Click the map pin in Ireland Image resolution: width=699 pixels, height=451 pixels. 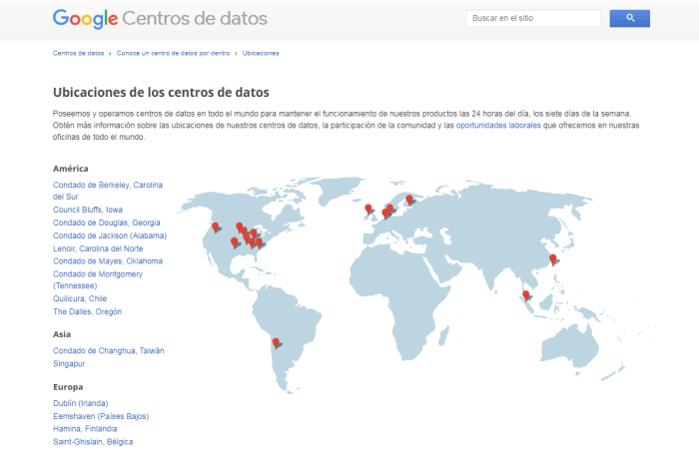[x=368, y=209]
